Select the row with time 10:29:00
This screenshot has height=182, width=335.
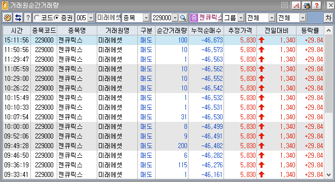163,78
